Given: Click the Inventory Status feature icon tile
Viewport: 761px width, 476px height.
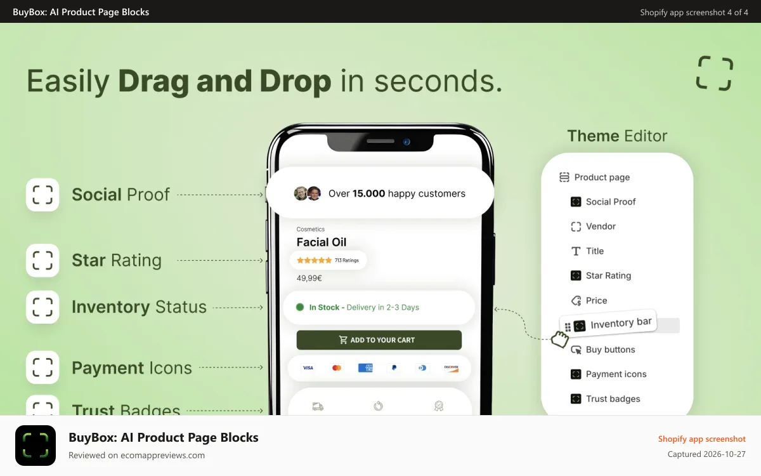Looking at the screenshot, I should pos(42,307).
